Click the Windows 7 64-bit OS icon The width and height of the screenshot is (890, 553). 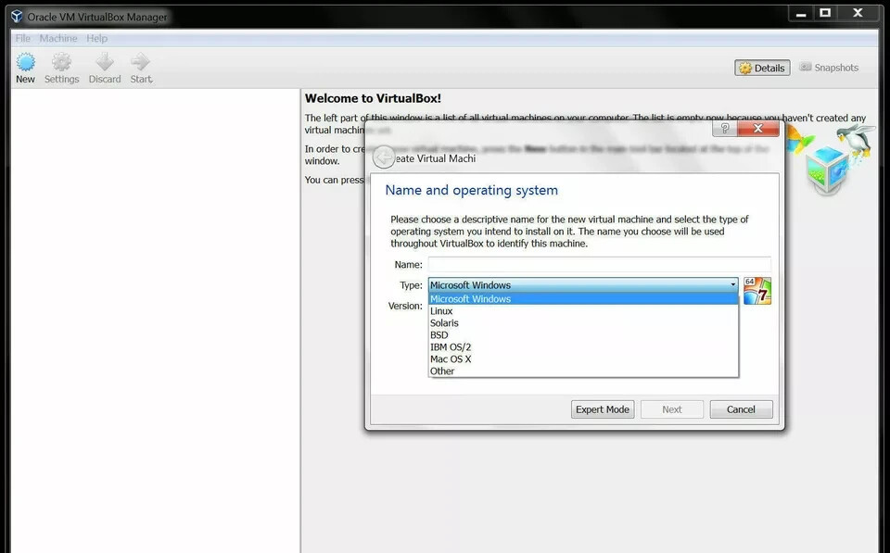[x=757, y=291]
